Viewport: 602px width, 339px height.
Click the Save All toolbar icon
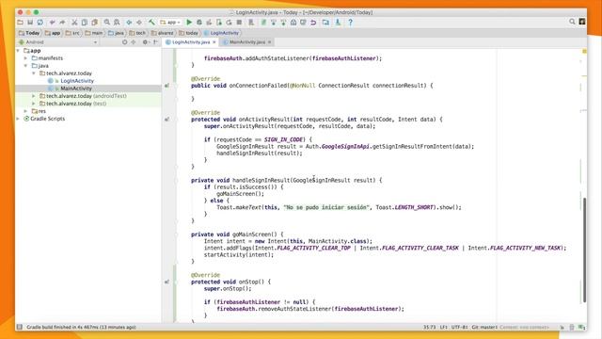30,23
